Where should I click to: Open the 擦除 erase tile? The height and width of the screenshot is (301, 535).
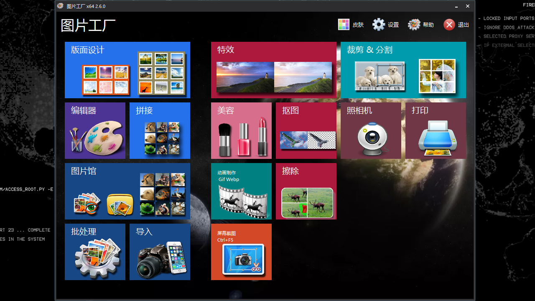tap(306, 191)
